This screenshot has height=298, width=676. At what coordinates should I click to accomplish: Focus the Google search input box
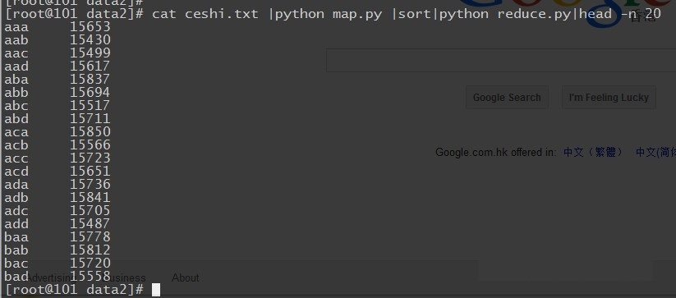point(501,60)
